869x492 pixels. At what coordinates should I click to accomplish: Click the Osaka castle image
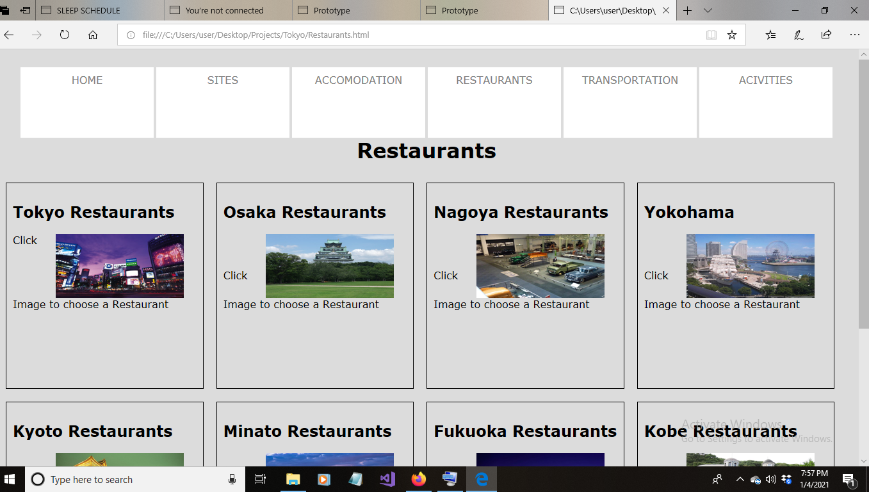coord(330,266)
